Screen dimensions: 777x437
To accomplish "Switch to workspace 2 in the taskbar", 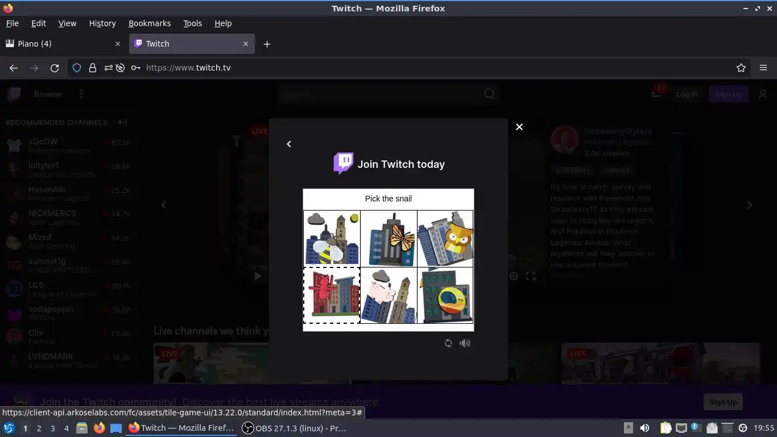I will [39, 428].
